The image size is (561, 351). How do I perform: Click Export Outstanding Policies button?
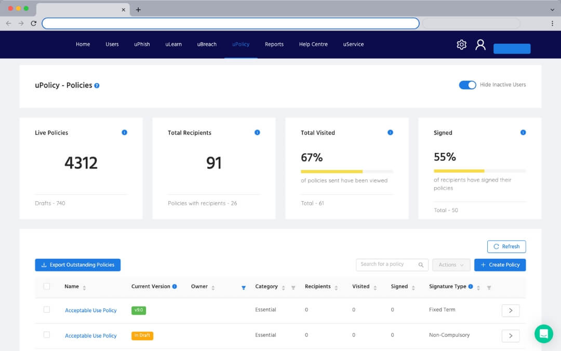click(x=78, y=265)
